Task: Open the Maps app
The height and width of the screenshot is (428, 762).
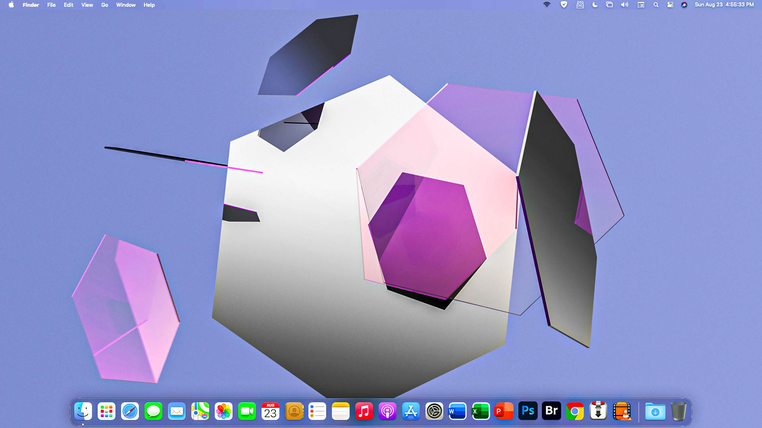Action: tap(200, 411)
